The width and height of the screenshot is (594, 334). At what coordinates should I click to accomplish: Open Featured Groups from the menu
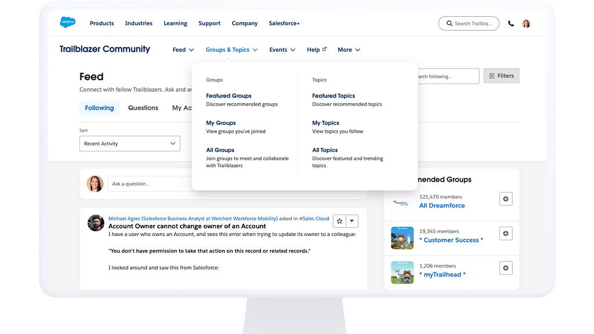click(229, 96)
